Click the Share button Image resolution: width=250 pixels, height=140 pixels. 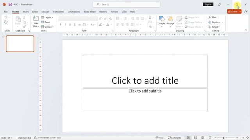(233, 12)
